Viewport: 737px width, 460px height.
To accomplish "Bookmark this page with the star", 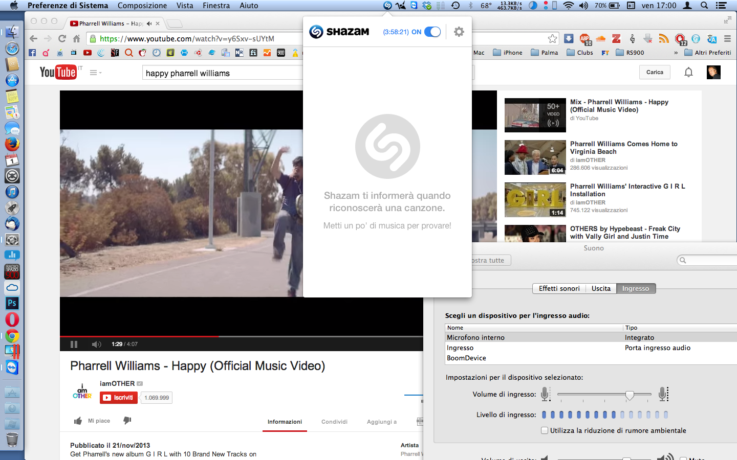I will click(x=552, y=39).
